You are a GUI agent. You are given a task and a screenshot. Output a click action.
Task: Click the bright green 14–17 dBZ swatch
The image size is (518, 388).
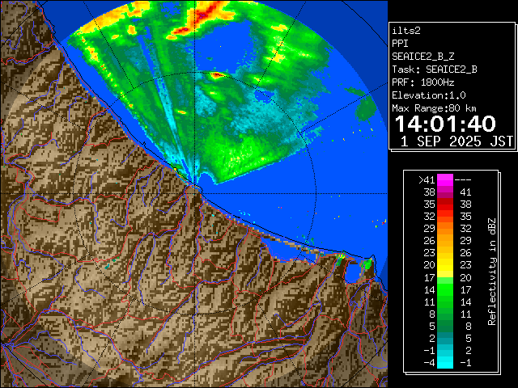445,289
